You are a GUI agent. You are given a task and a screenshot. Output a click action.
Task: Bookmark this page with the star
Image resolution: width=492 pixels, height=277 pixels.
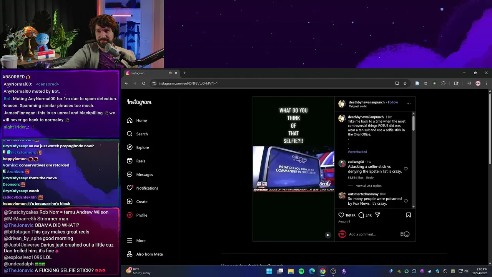405,83
